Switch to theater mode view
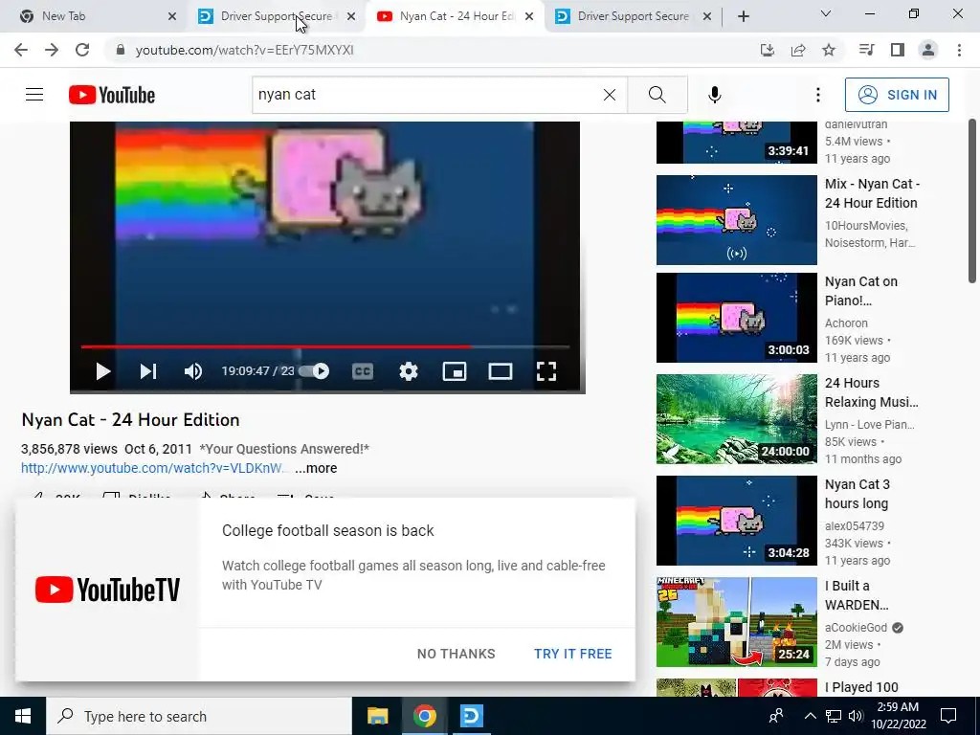 (x=500, y=371)
